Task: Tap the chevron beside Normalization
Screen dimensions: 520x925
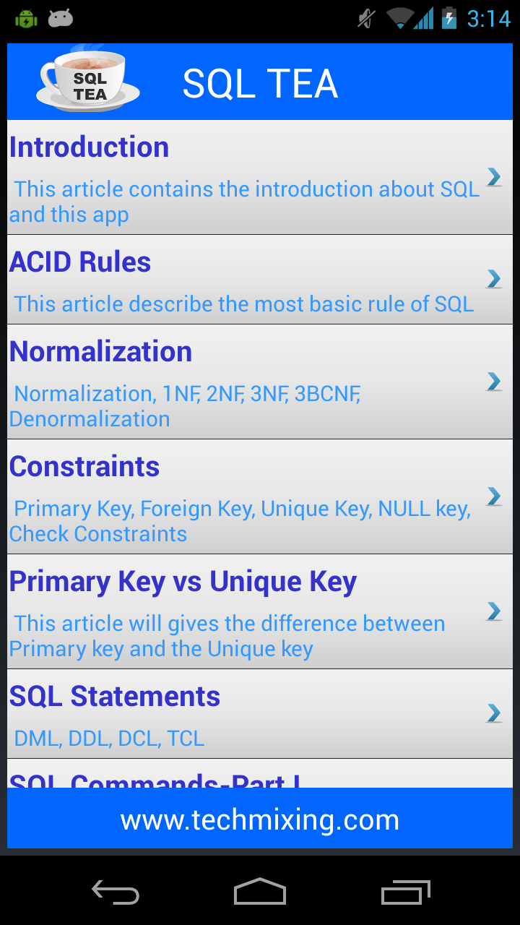Action: [494, 382]
